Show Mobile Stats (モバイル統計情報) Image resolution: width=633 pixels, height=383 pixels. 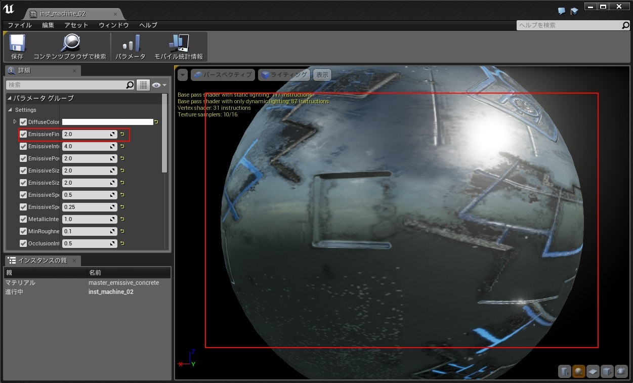click(x=178, y=47)
